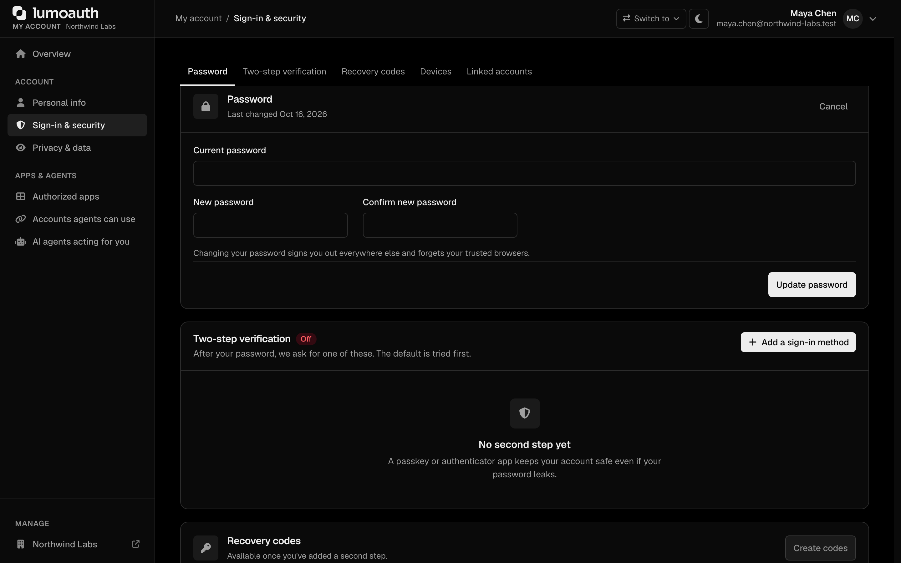Click Last changed Oct 16, 2026 text
This screenshot has width=901, height=563.
pyautogui.click(x=277, y=114)
